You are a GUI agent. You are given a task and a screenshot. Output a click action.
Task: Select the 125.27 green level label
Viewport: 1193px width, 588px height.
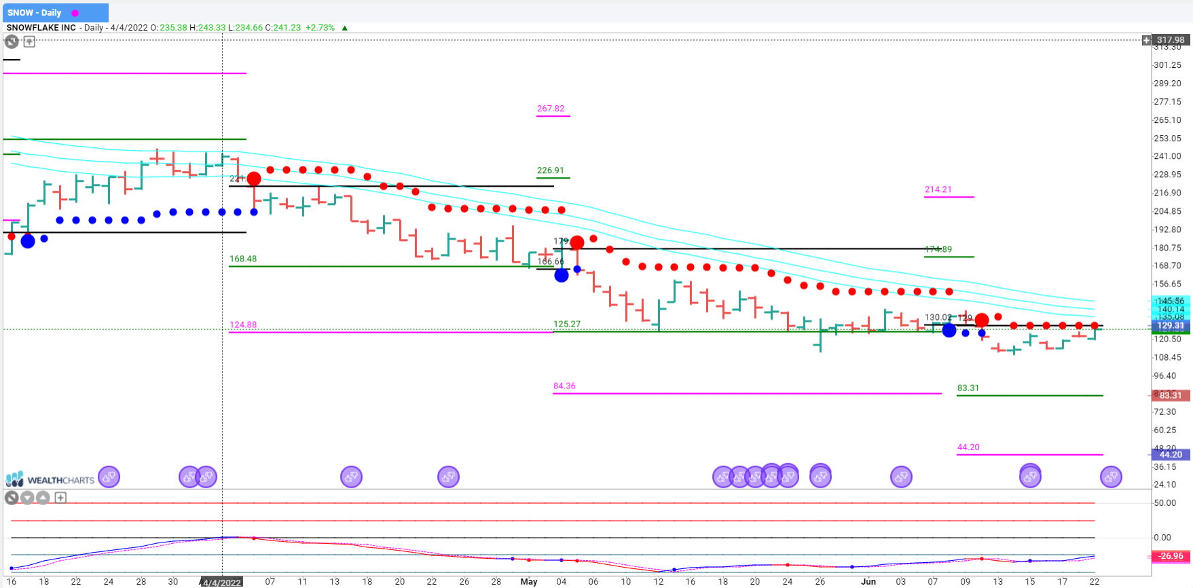(567, 324)
